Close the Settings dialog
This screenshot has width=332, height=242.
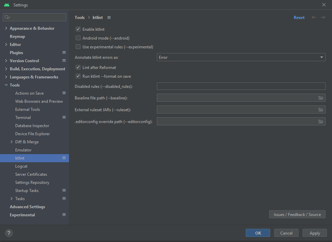(324, 5)
